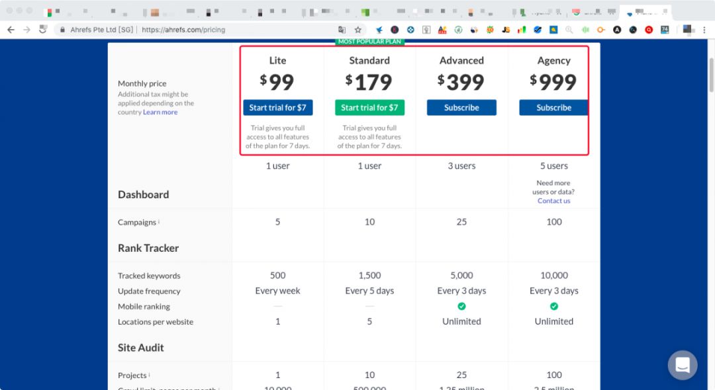The width and height of the screenshot is (715, 390).
Task: Click the Lite plan heading
Action: pos(277,61)
